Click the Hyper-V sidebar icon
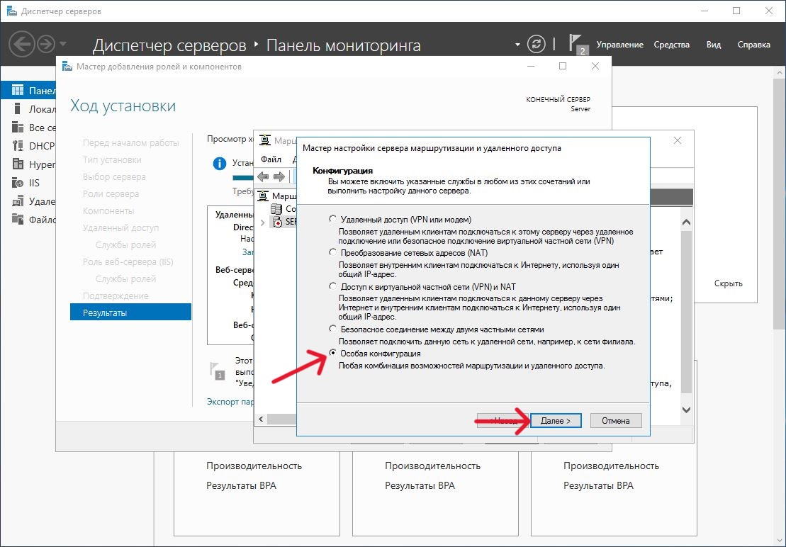The height and width of the screenshot is (547, 786). (x=18, y=164)
